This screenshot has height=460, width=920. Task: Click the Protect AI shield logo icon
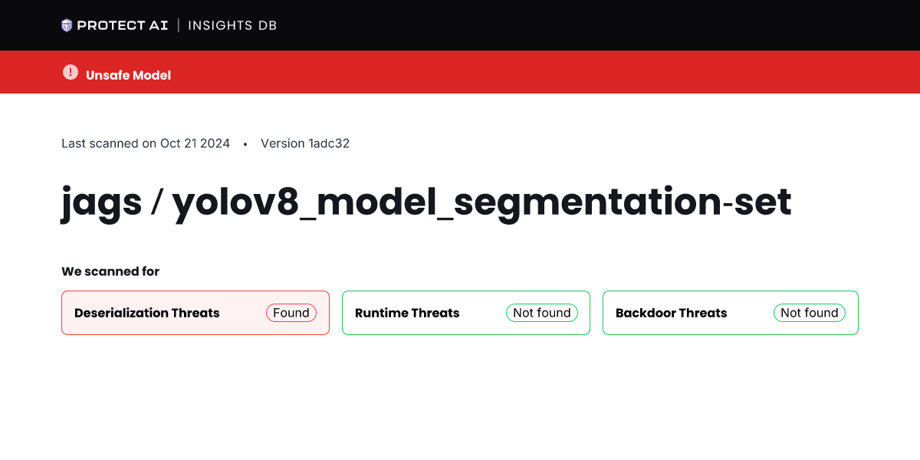point(67,25)
